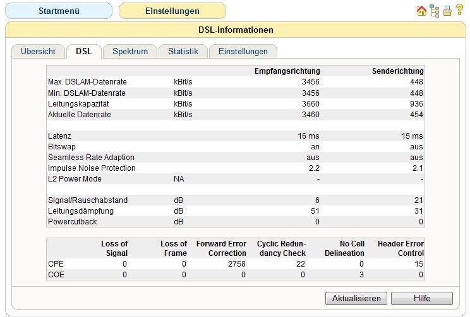Click CPE Forward Error Correction value 2758
Viewport: 470px width, 317px height.
pyautogui.click(x=236, y=264)
